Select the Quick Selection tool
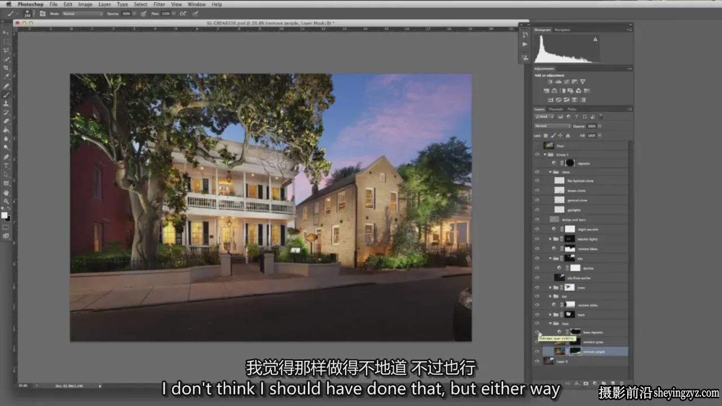This screenshot has height=406, width=722. tap(7, 59)
